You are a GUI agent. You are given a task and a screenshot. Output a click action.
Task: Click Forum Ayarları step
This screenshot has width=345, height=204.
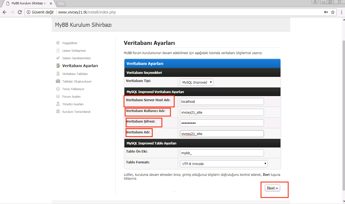tap(71, 97)
